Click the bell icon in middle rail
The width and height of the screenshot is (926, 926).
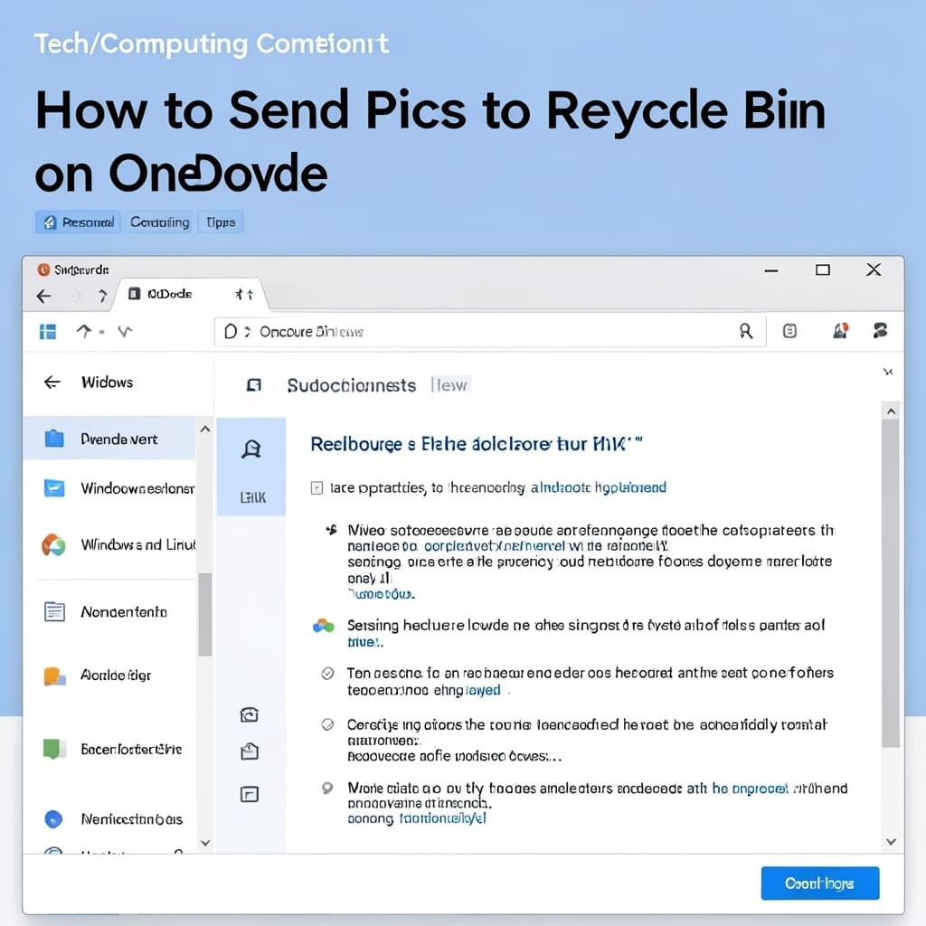click(x=251, y=449)
